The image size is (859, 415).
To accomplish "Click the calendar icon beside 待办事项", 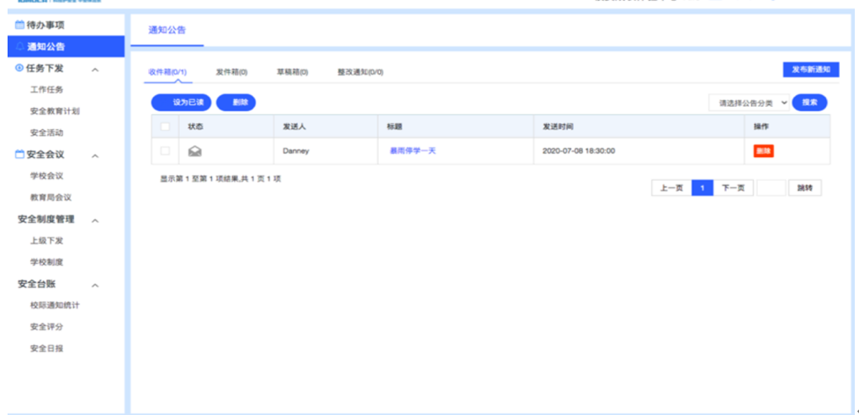I will (x=19, y=24).
